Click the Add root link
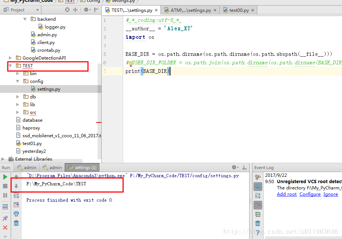 287,194
